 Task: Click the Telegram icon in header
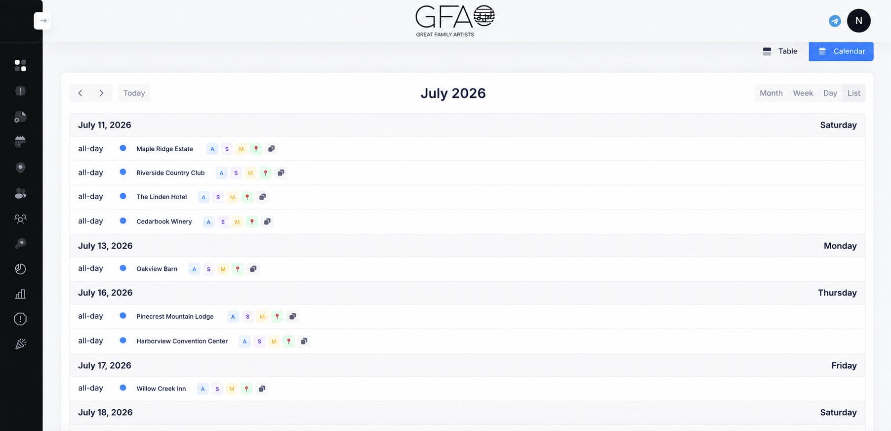835,21
